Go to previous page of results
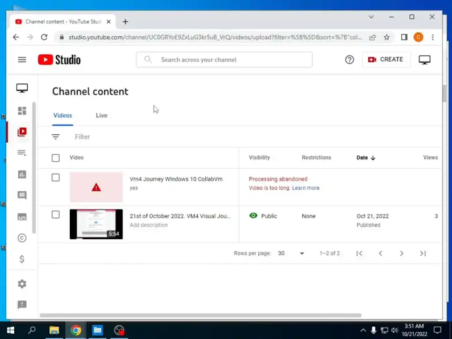This screenshot has height=339, width=452. click(x=380, y=253)
